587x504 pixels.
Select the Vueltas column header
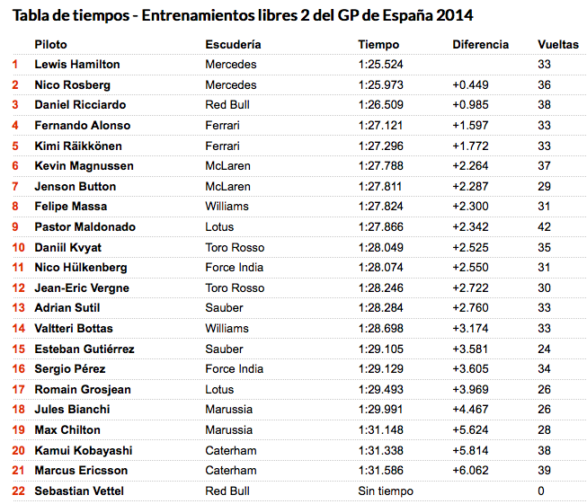[x=558, y=45]
